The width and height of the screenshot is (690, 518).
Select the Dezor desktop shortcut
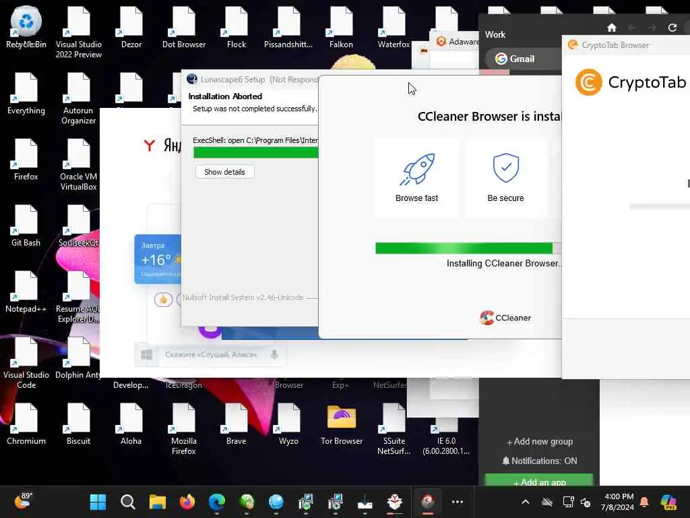[131, 27]
